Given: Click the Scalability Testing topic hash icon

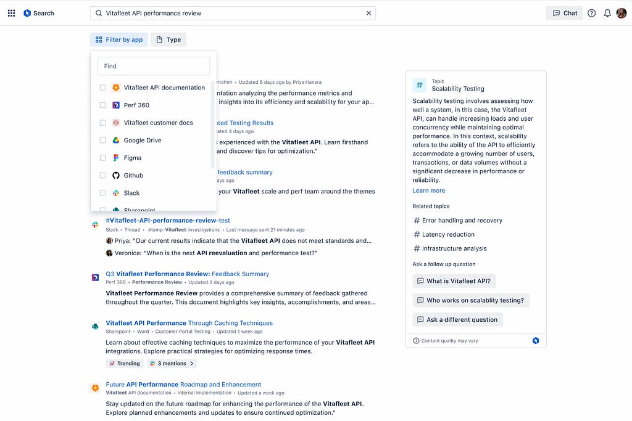Looking at the screenshot, I should pos(420,85).
